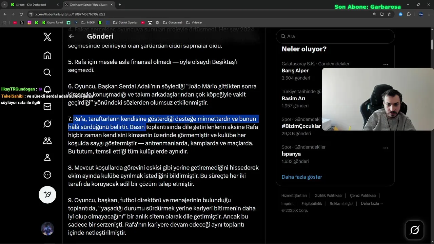
Task: Close the X'te Haber Kartalı tab
Action: pyautogui.click(x=112, y=5)
